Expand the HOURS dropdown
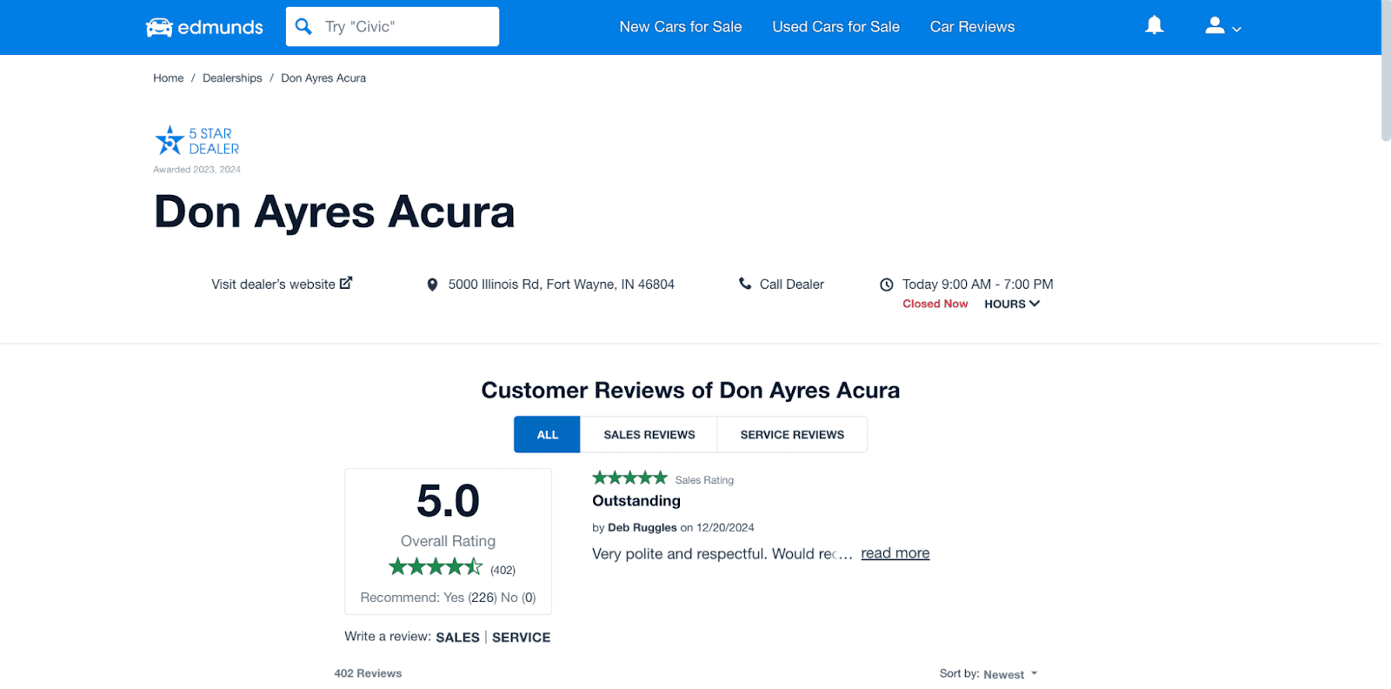The image size is (1391, 689). click(1012, 304)
